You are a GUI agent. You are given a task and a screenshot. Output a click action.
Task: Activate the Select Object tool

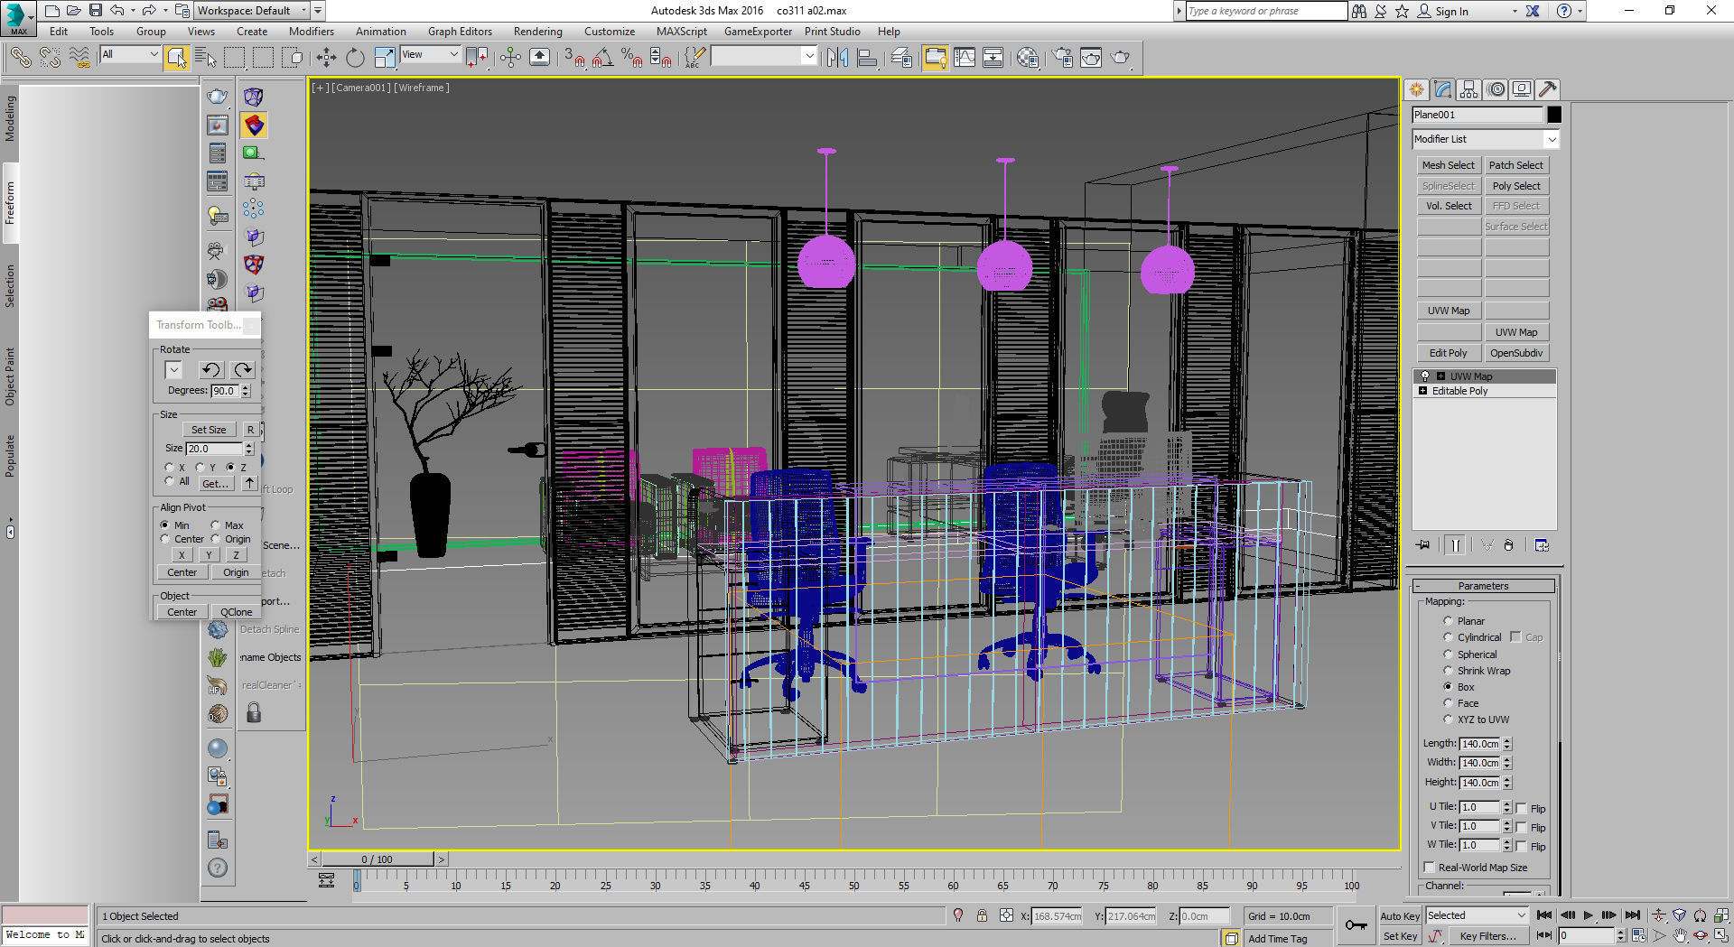177,58
